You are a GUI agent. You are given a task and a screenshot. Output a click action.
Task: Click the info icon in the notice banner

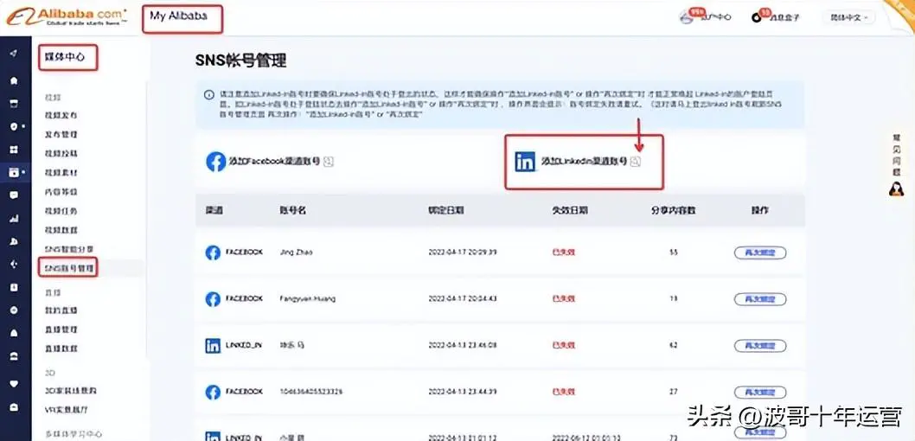pyautogui.click(x=208, y=95)
